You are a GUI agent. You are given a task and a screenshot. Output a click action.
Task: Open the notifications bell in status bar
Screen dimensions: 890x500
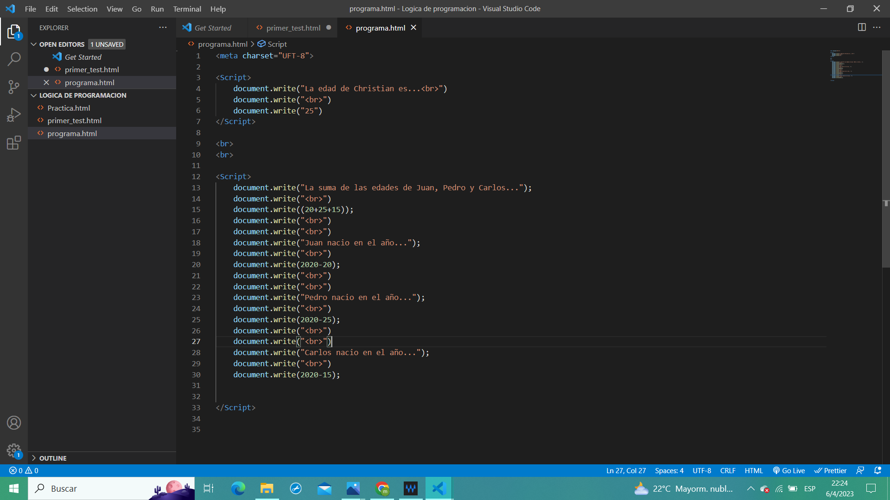(877, 470)
